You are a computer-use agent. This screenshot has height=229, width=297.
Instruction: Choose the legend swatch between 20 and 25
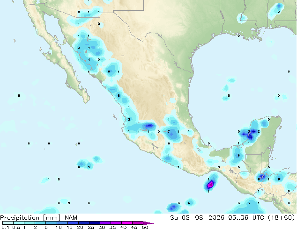[83, 223]
